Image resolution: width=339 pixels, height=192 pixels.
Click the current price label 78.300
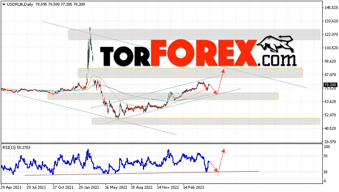click(330, 85)
